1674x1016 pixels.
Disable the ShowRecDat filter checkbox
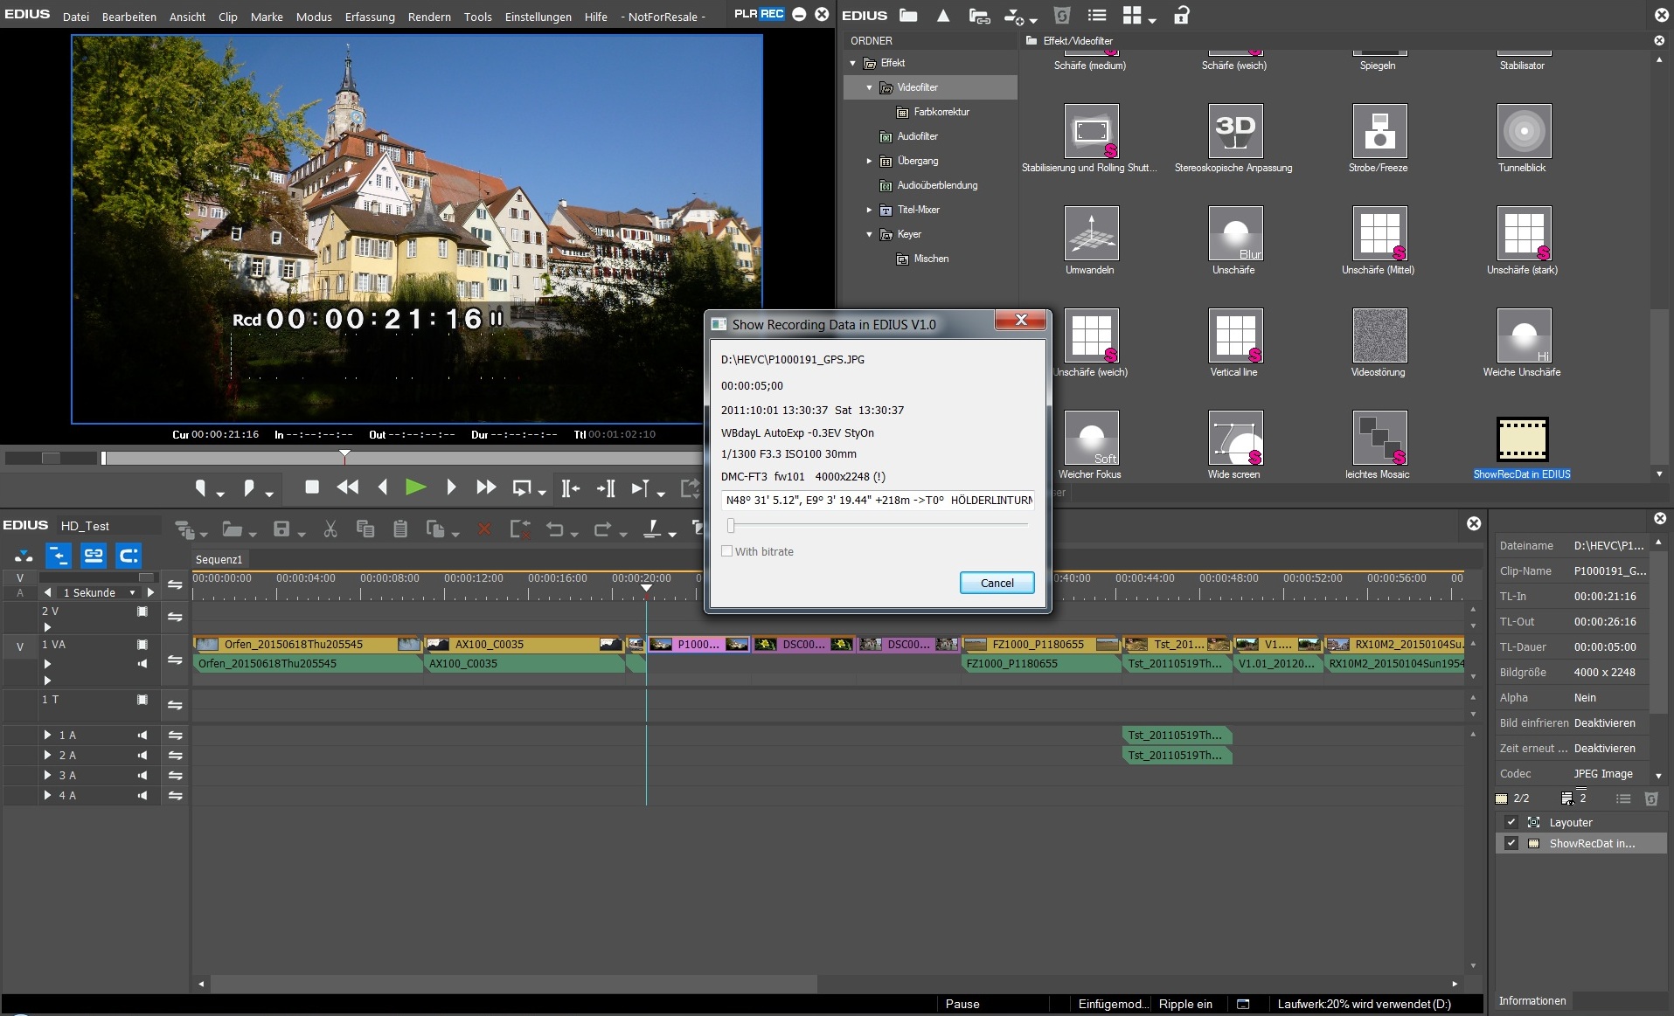(x=1511, y=843)
